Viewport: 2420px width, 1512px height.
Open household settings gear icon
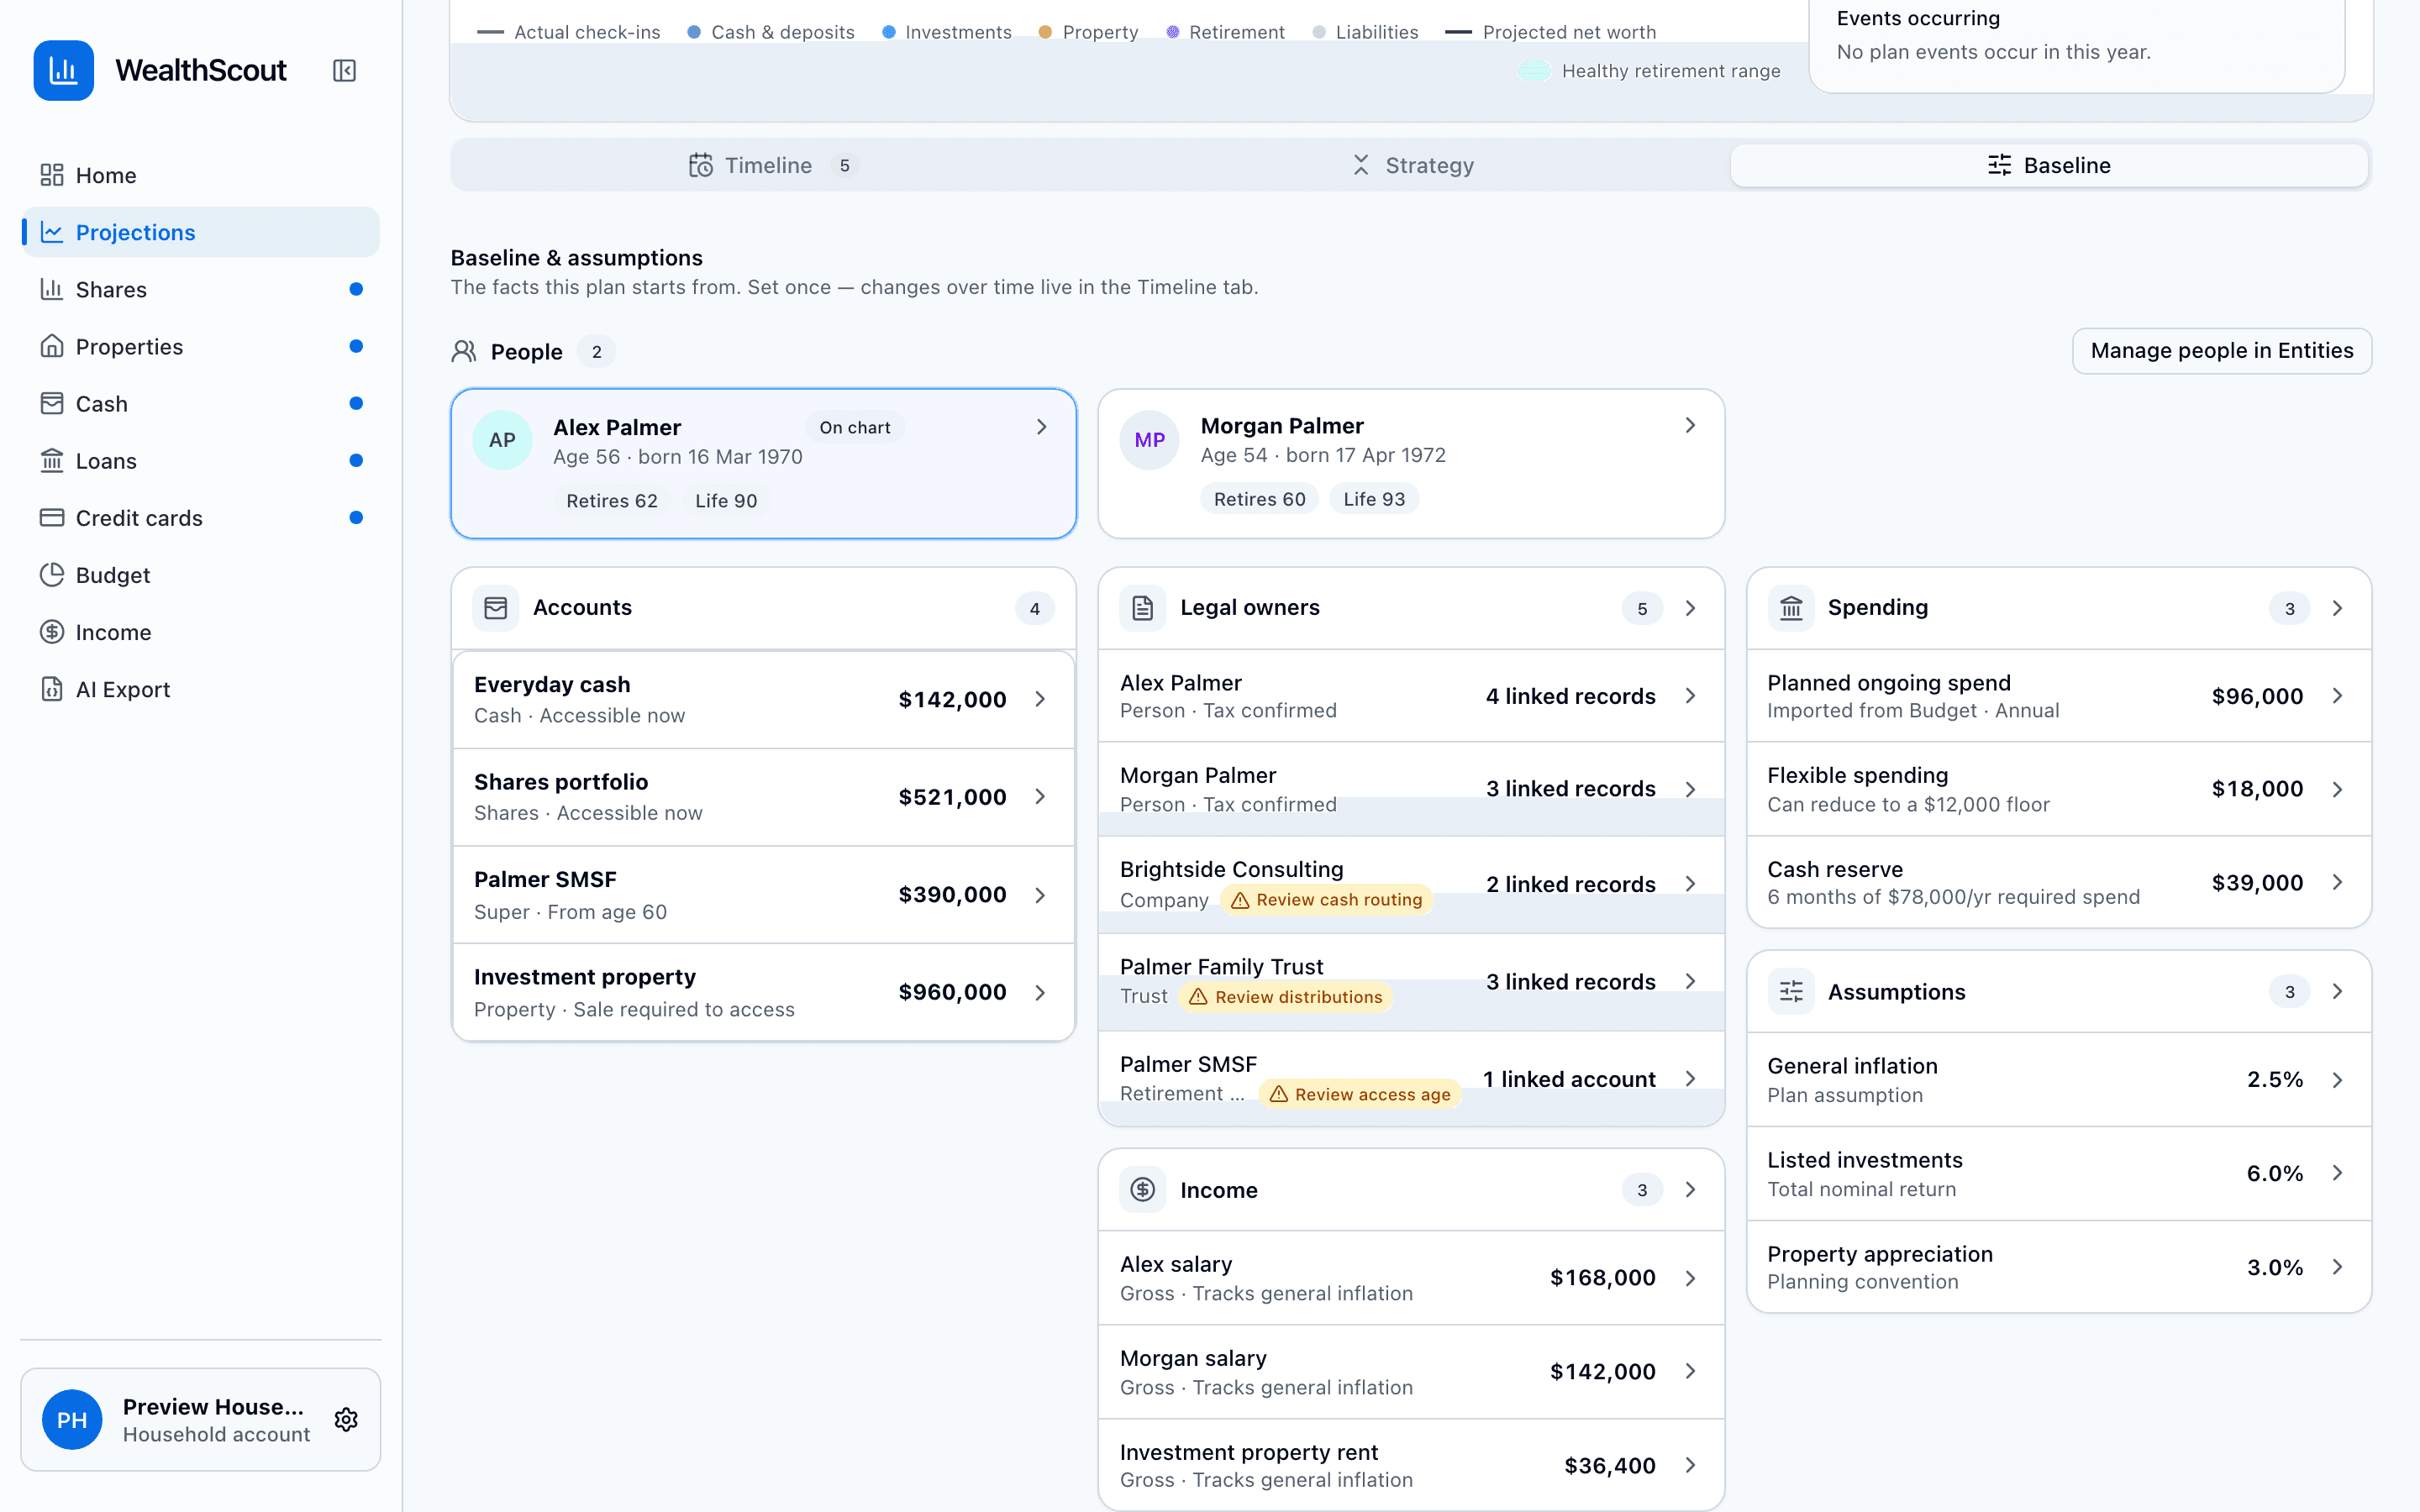pyautogui.click(x=346, y=1419)
